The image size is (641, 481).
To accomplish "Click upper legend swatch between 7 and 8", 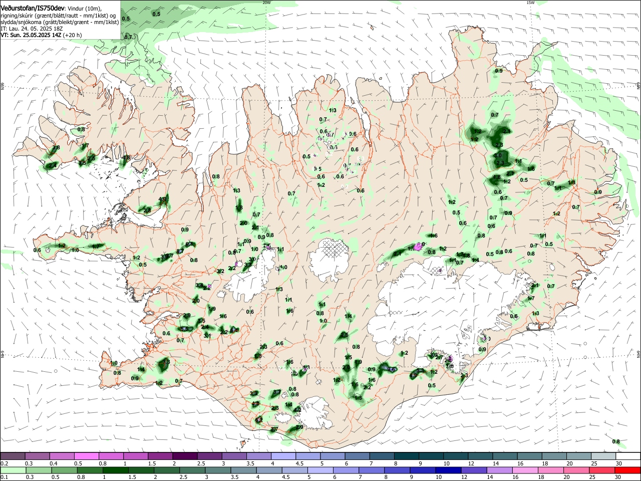I will point(382,456).
